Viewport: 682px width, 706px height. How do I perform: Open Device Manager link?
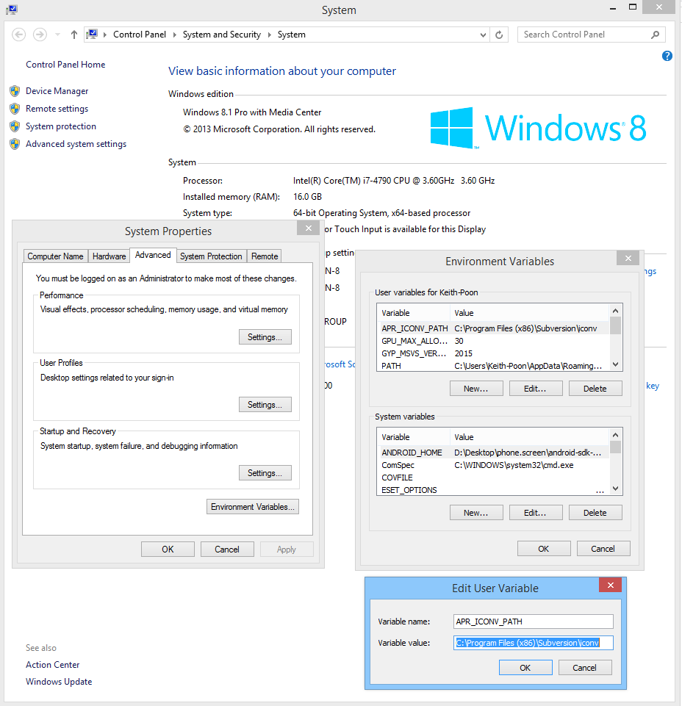click(x=57, y=91)
